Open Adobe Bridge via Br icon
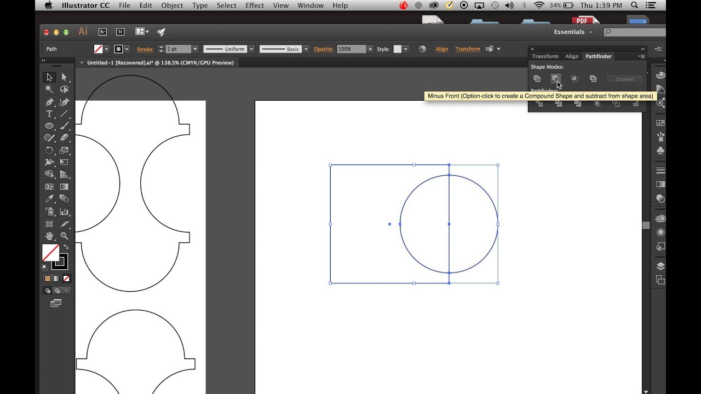The image size is (701, 394). pos(102,32)
